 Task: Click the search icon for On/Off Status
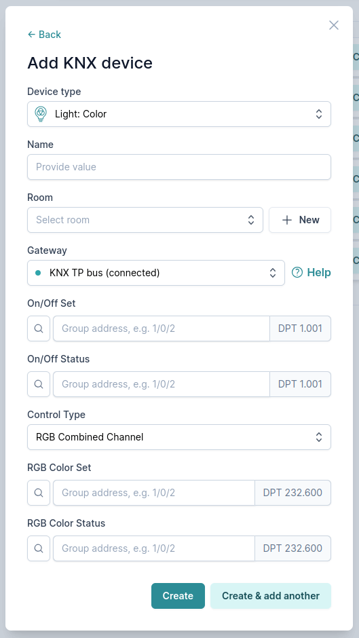coord(39,384)
